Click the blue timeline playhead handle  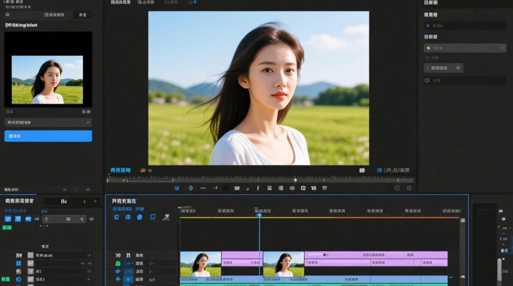pyautogui.click(x=259, y=215)
